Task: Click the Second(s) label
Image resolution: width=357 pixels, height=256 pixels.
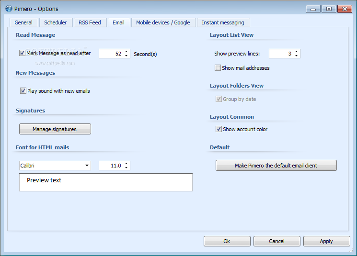Action: coord(145,54)
